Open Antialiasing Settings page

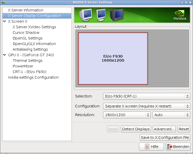click(30, 49)
